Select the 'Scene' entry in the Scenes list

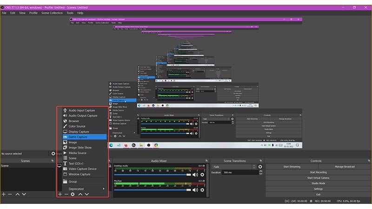pyautogui.click(x=28, y=166)
